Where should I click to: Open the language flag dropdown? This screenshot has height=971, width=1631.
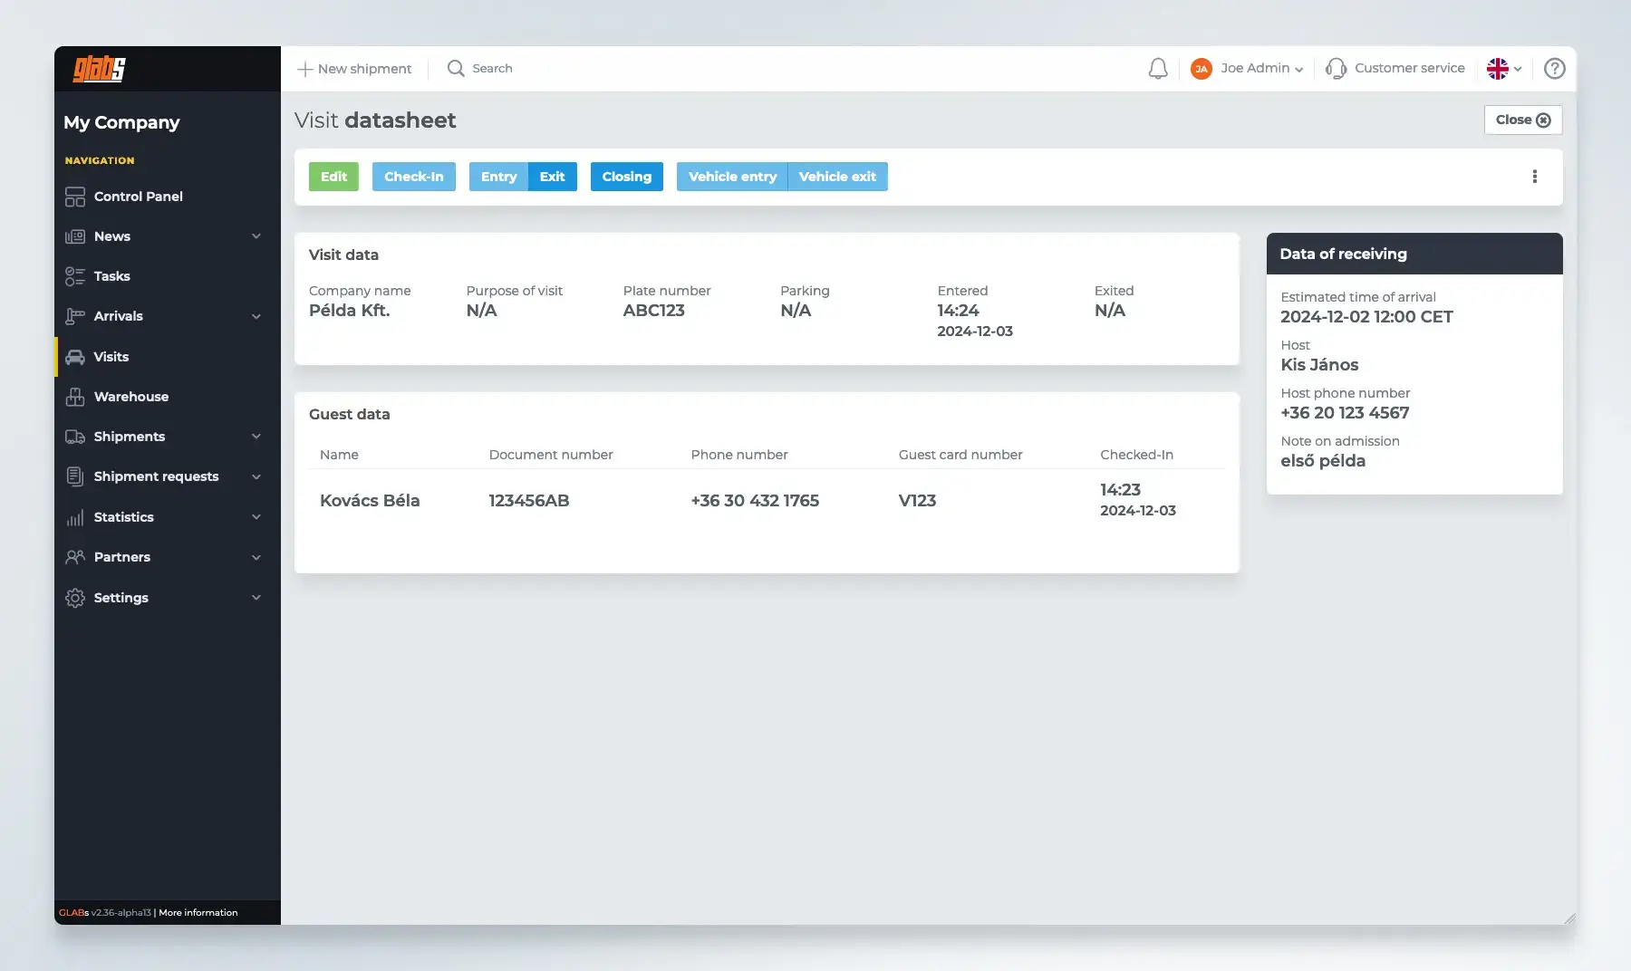coord(1504,69)
